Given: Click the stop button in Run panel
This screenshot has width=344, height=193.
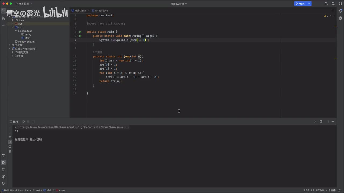Looking at the screenshot, I should click(x=28, y=121).
